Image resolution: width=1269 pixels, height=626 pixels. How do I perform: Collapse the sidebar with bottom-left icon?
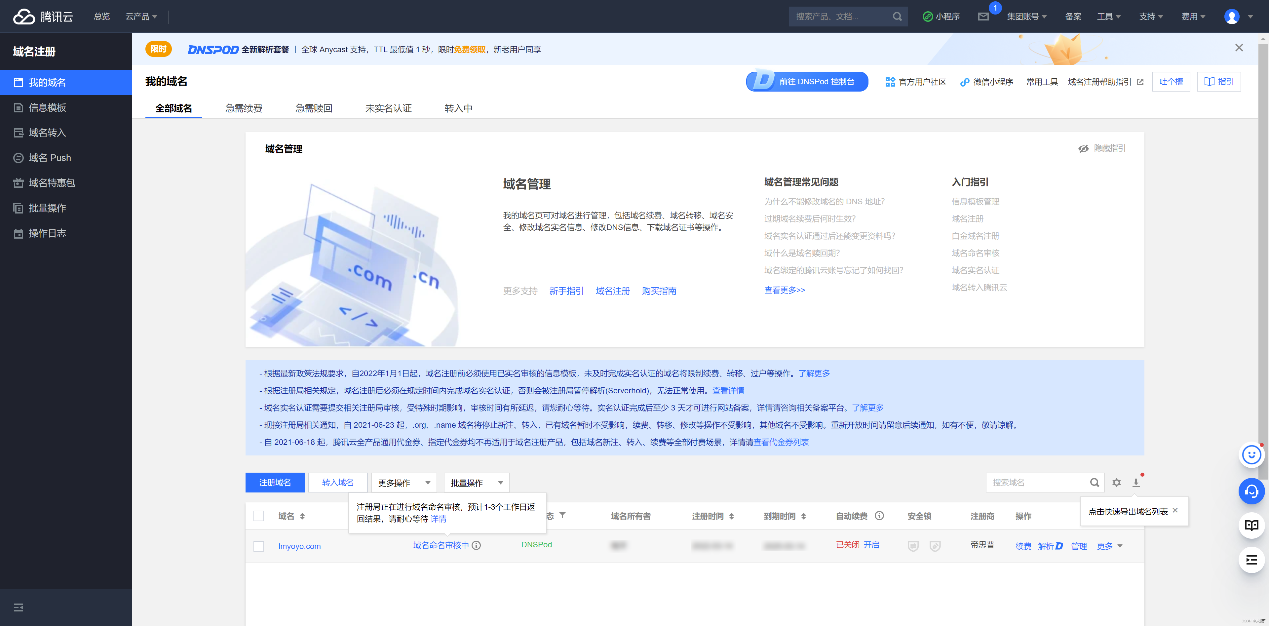(18, 607)
